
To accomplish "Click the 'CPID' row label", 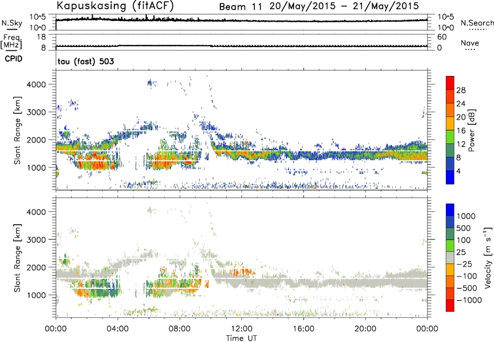I will pyautogui.click(x=14, y=59).
